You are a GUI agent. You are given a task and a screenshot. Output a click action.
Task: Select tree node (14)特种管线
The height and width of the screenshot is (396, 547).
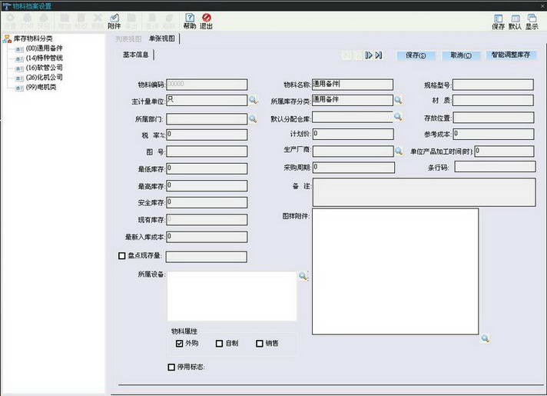click(45, 58)
